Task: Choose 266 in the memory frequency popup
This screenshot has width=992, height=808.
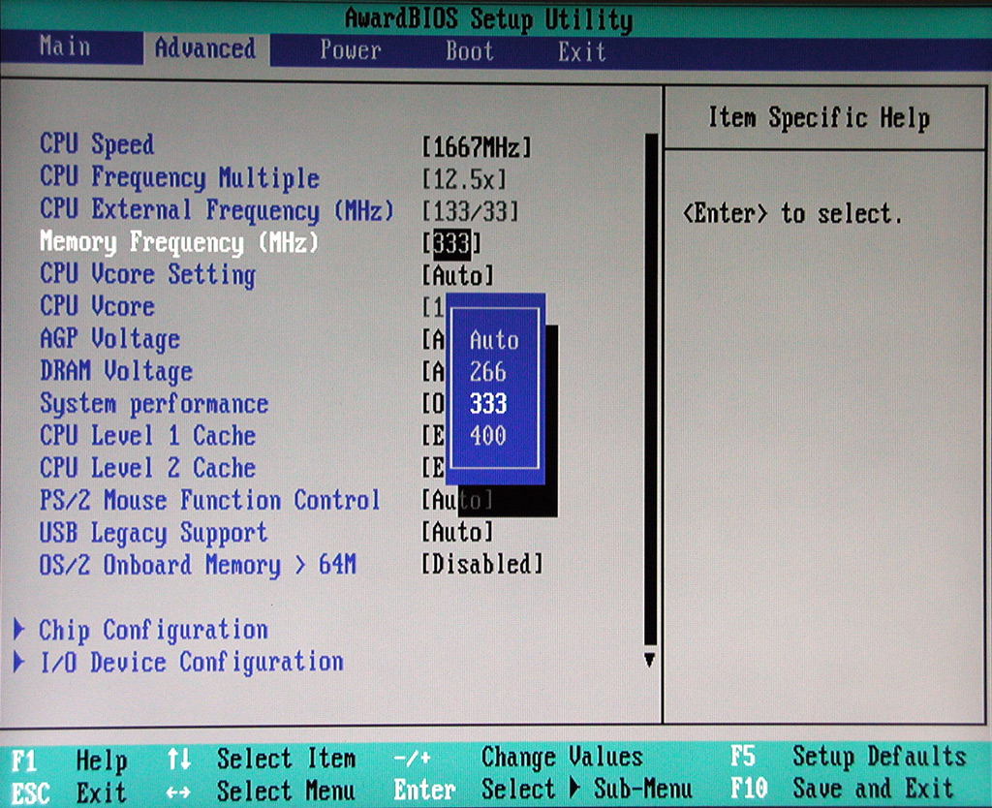Action: [487, 372]
